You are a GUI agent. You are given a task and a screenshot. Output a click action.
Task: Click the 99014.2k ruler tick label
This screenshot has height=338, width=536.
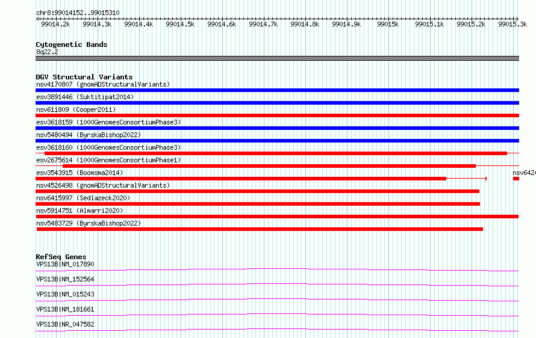tap(55, 24)
